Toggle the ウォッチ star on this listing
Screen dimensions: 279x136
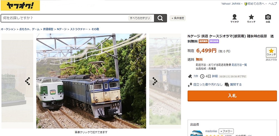[271, 53]
